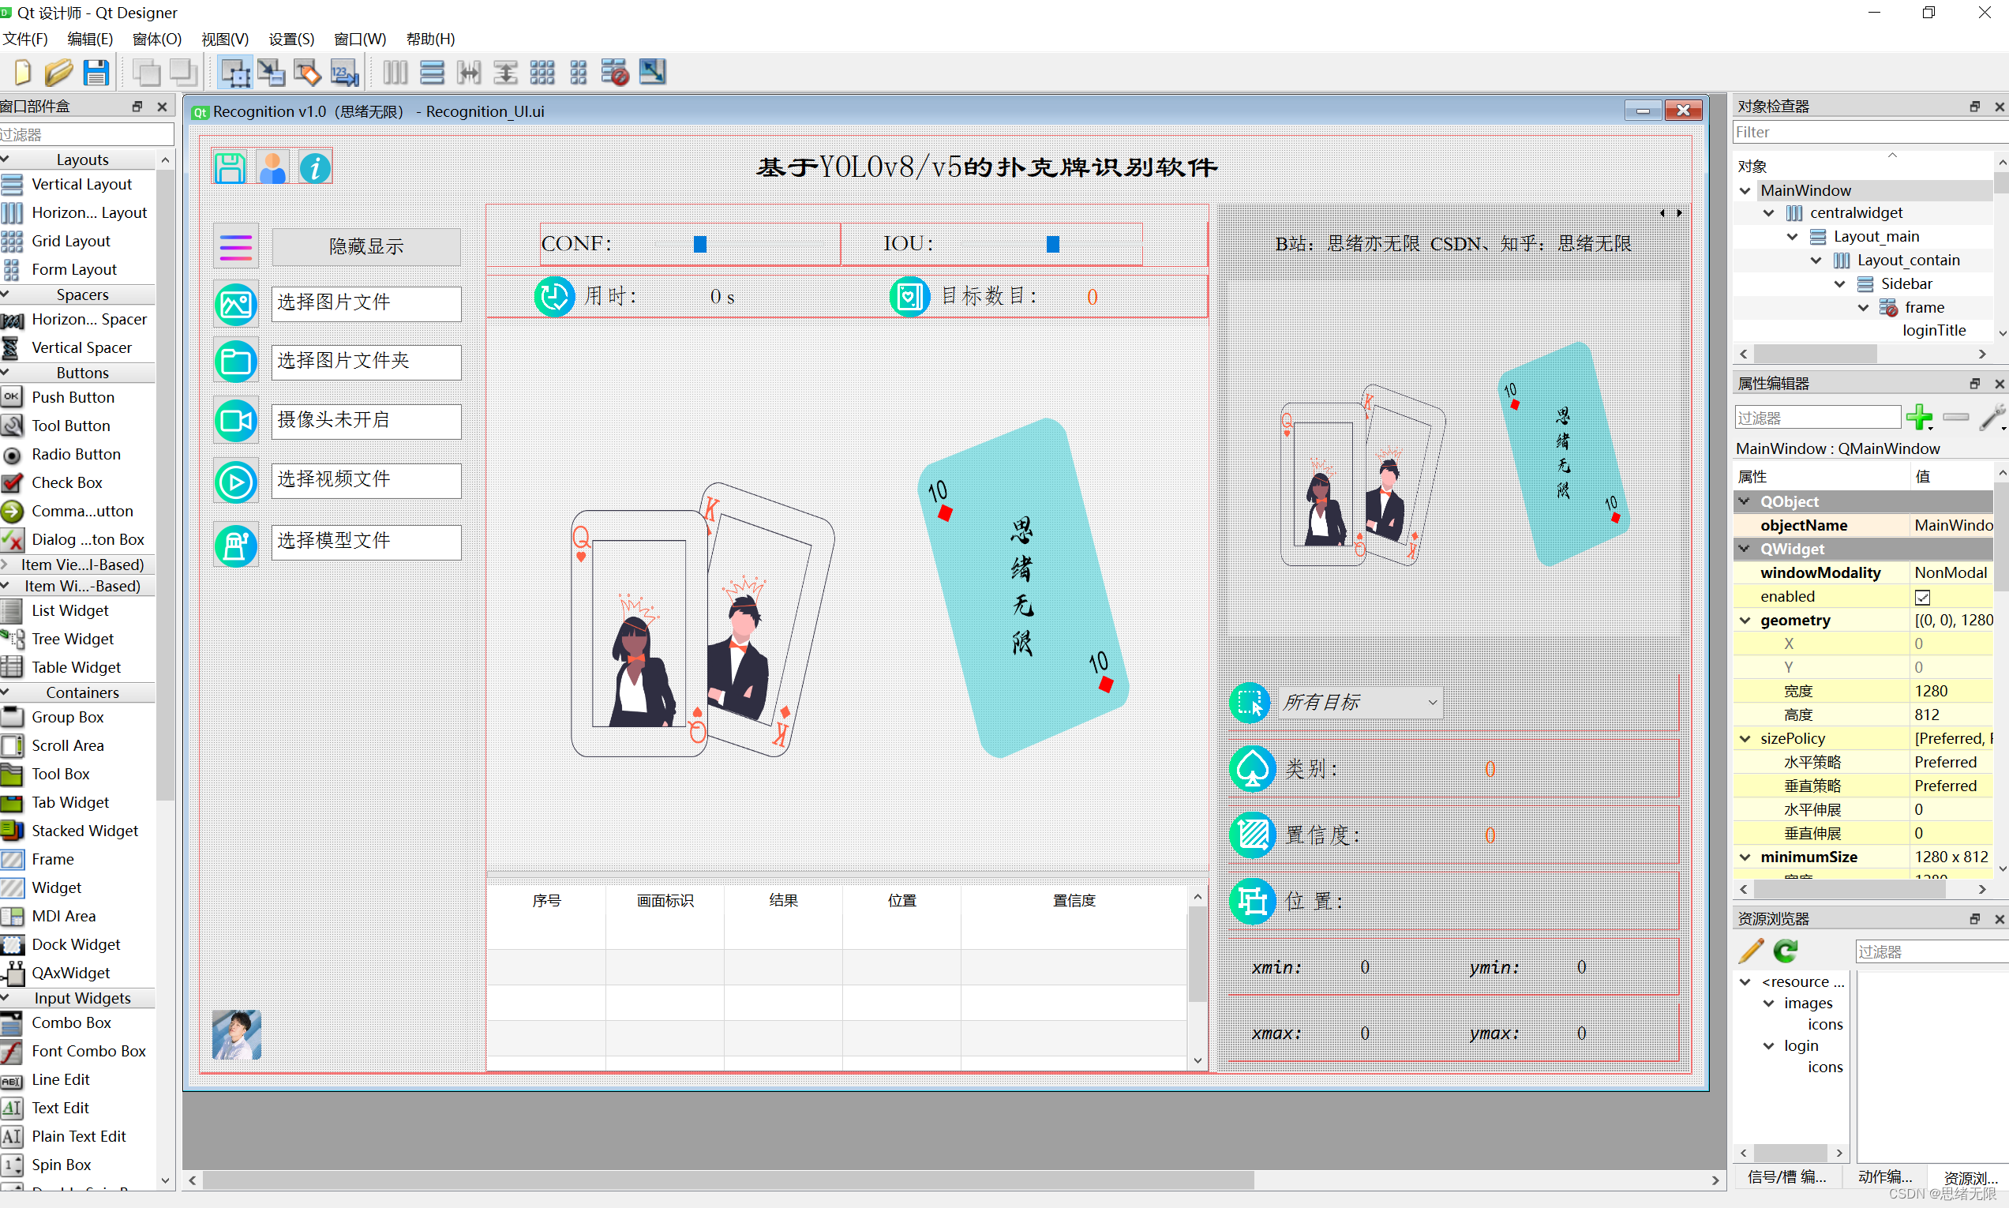The image size is (2009, 1208).
Task: Click the camera/webcam toggle icon
Action: 235,420
